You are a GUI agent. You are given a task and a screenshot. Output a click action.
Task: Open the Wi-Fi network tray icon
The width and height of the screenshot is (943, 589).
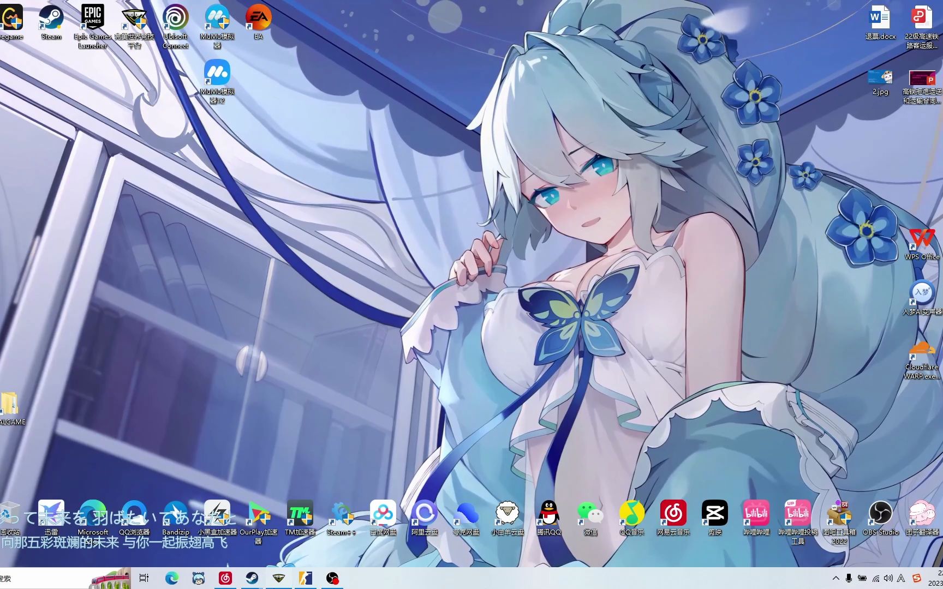pyautogui.click(x=875, y=578)
